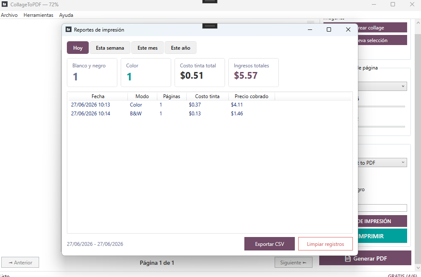
Task: Click the Exportar CSV button
Action: [x=269, y=244]
